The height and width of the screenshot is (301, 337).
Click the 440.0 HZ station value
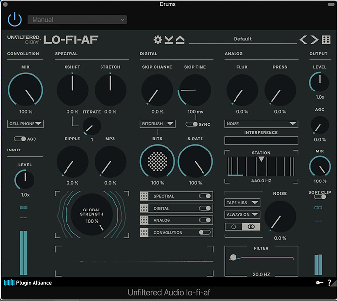[261, 181]
